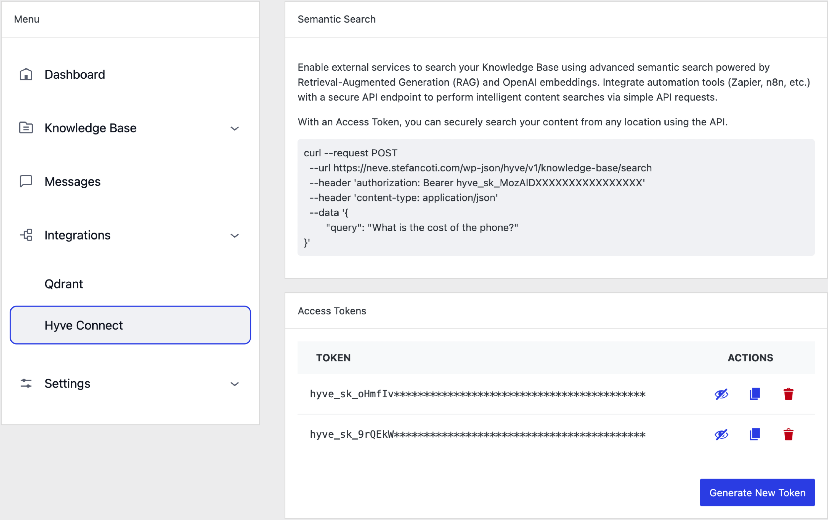828x520 pixels.
Task: Delete the hyve_sk_oHmfIv token
Action: coord(789,394)
